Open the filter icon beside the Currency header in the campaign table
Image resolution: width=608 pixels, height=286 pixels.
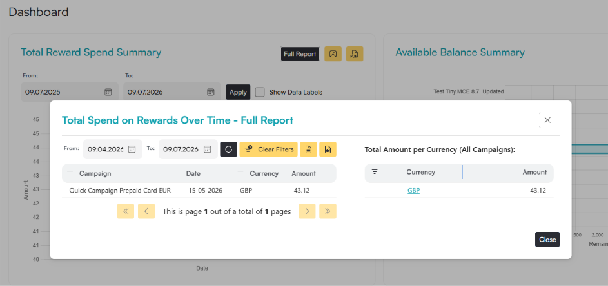click(240, 173)
